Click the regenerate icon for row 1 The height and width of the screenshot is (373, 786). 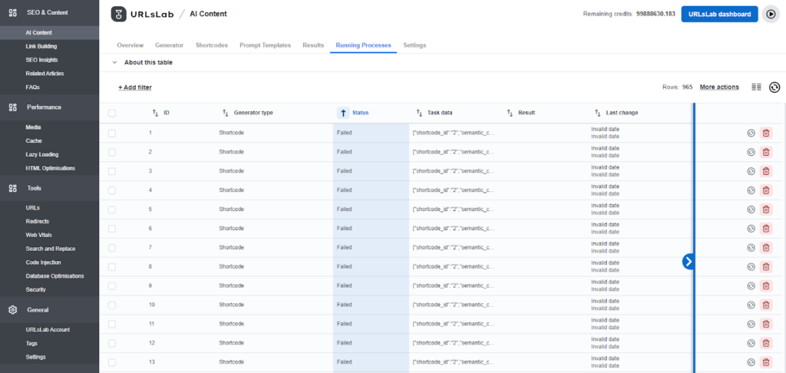point(751,133)
